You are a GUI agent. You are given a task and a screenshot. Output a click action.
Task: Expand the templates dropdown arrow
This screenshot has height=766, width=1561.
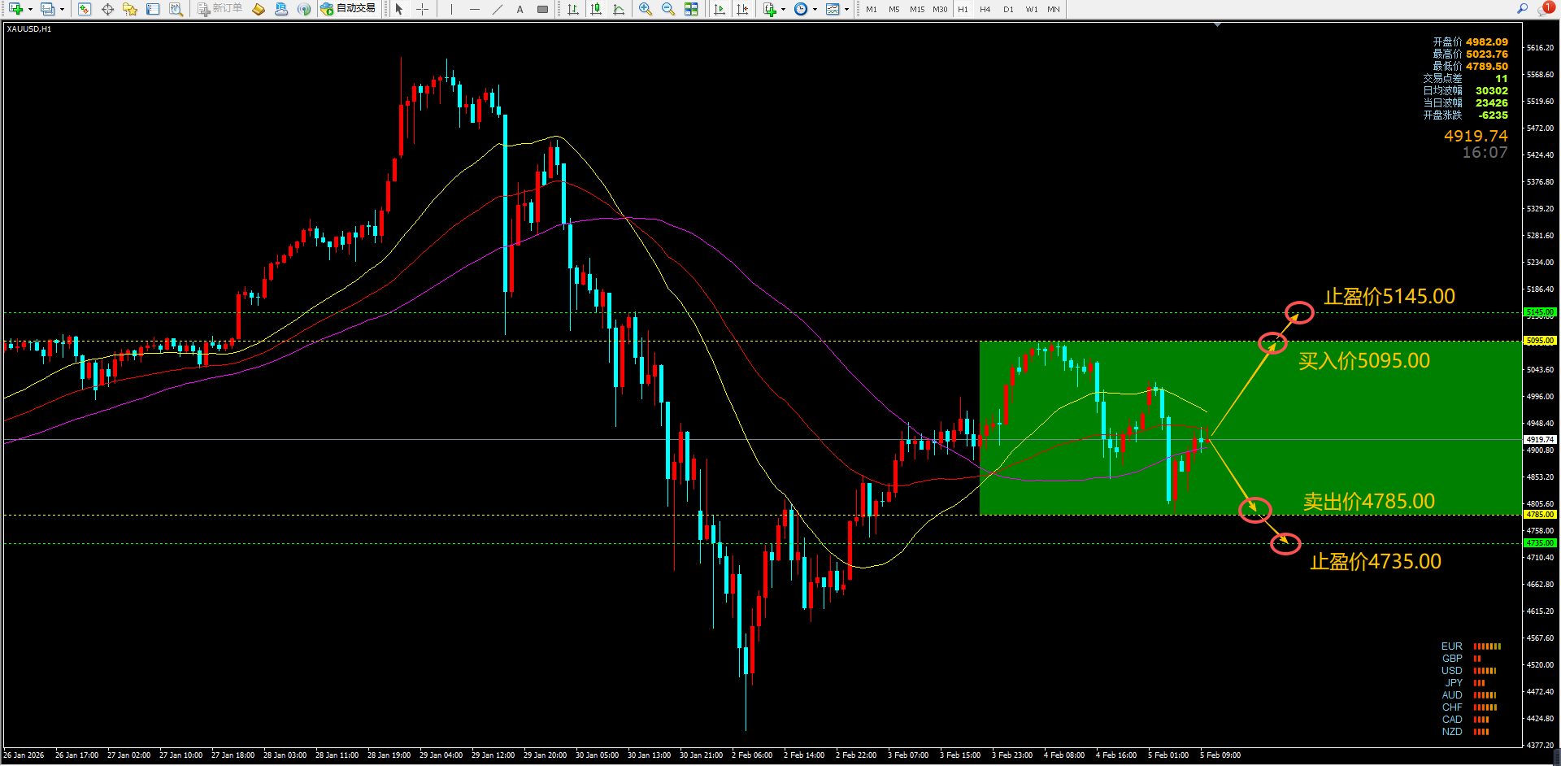pos(846,10)
